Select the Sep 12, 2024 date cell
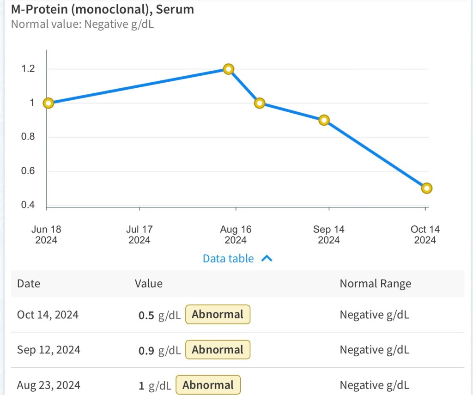473x395 pixels. point(49,350)
